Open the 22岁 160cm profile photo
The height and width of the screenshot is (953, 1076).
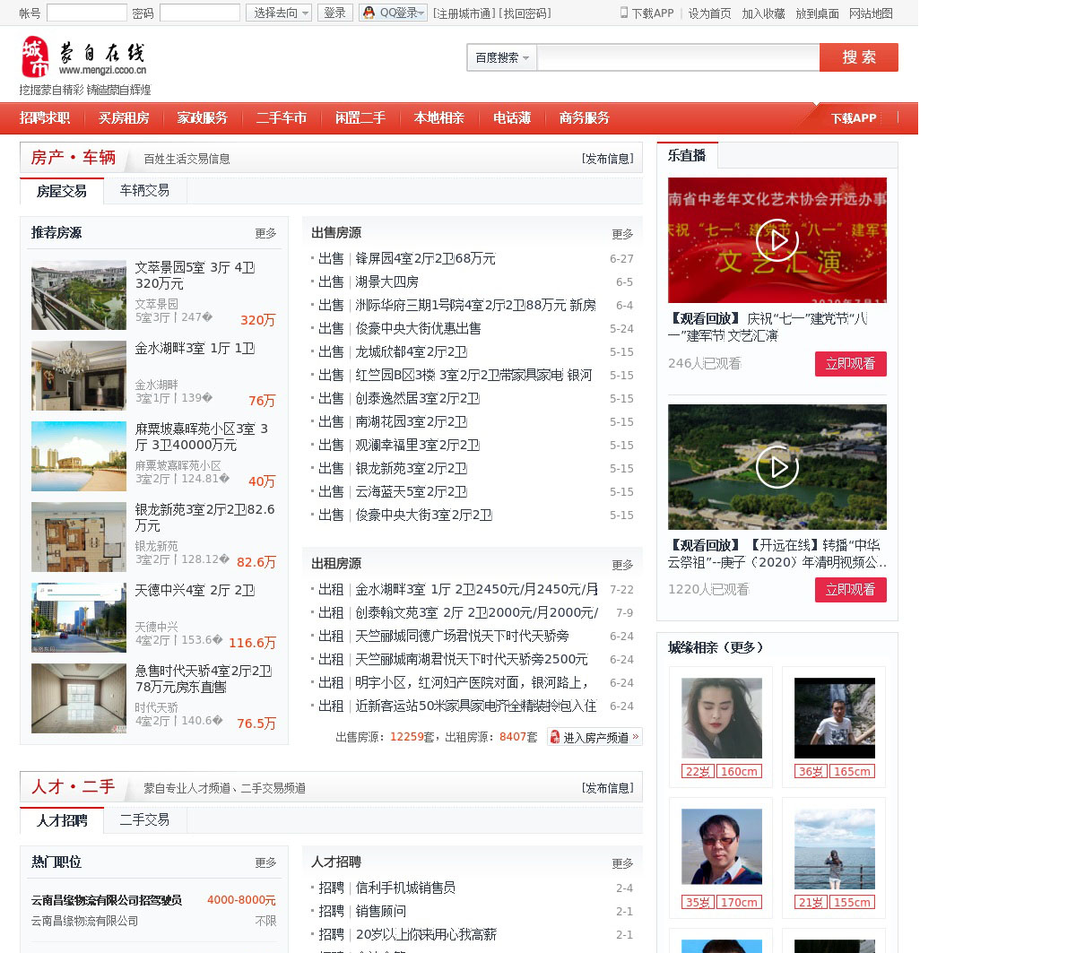coord(722,718)
